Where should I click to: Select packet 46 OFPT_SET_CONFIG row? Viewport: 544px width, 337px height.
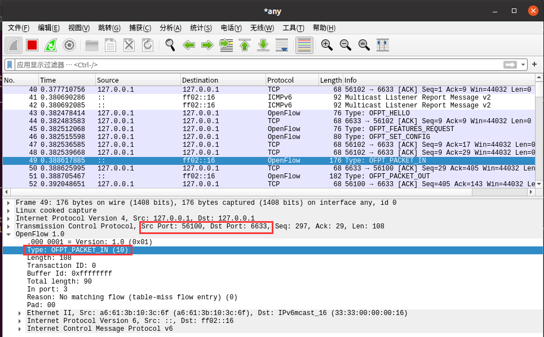(269, 137)
